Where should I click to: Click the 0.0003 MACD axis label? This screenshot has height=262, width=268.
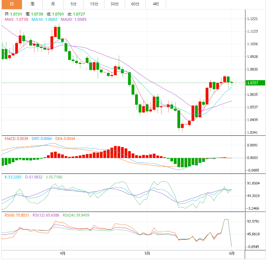coord(252,158)
